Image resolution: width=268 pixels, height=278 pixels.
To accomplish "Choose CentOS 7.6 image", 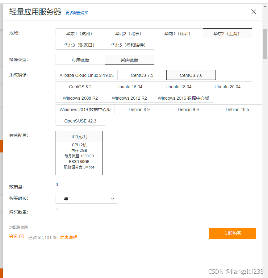I will [191, 75].
